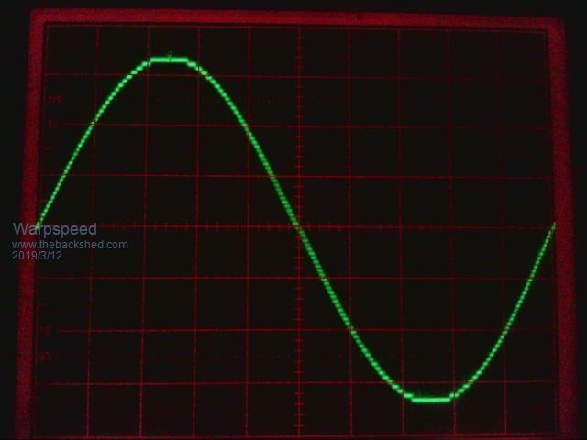Viewport: 587px width, 440px height.
Task: Click the right end of the flat peak
Action: tap(188, 60)
